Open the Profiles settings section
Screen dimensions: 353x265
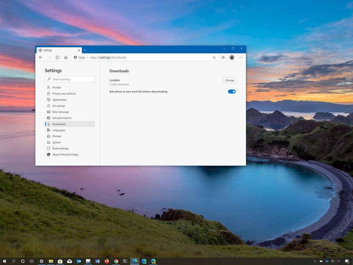57,87
